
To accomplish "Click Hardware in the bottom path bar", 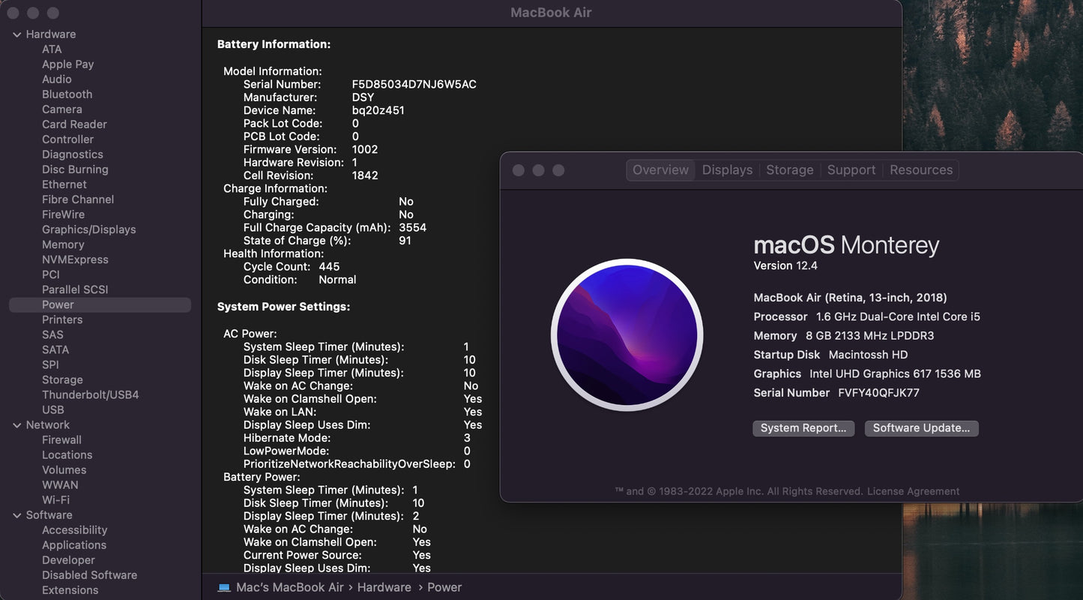I will [384, 587].
